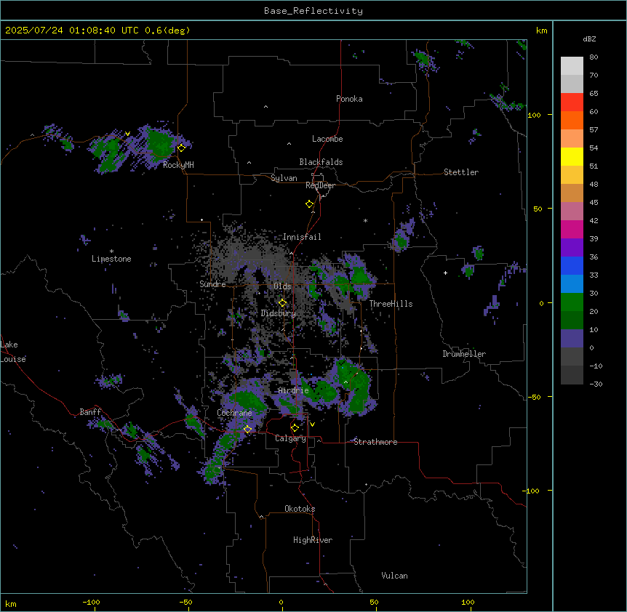Click the km unit label on the bottom axis
The image size is (627, 612).
pos(11,604)
